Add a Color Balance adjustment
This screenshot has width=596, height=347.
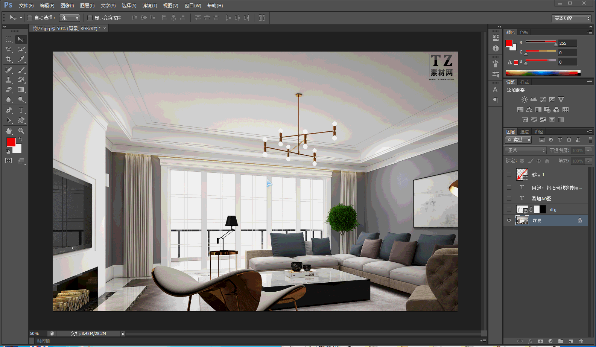pyautogui.click(x=529, y=110)
